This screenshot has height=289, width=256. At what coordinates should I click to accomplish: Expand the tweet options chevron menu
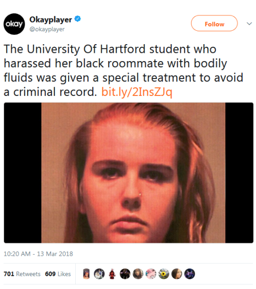pos(249,24)
